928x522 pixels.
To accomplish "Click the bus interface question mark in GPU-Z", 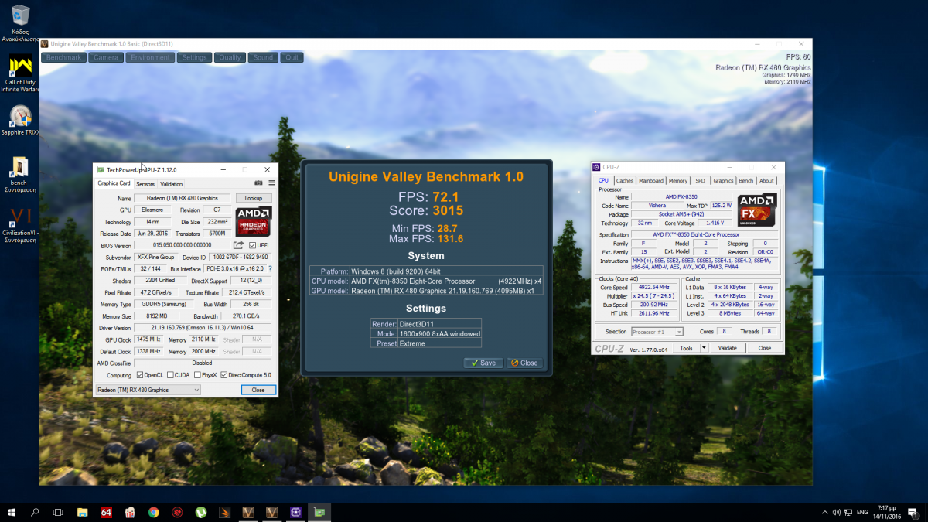I will pos(270,268).
